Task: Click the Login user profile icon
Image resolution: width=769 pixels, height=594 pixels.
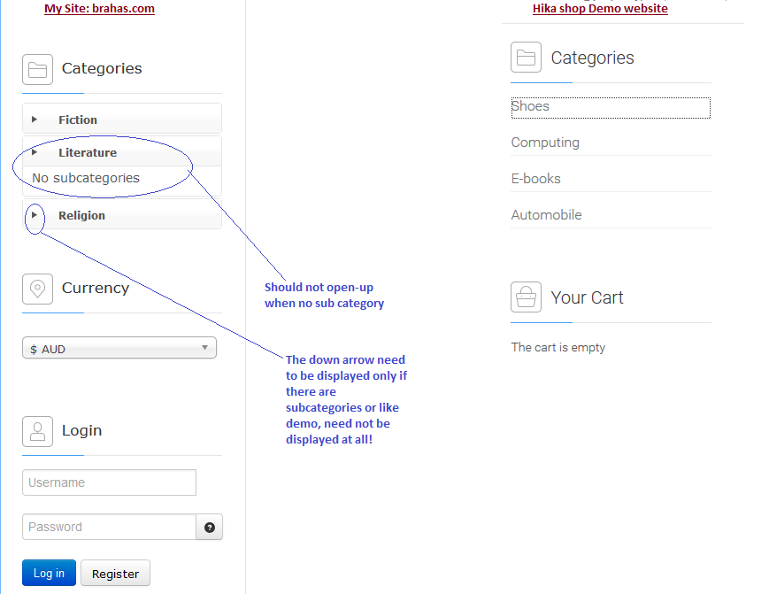Action: (x=37, y=431)
